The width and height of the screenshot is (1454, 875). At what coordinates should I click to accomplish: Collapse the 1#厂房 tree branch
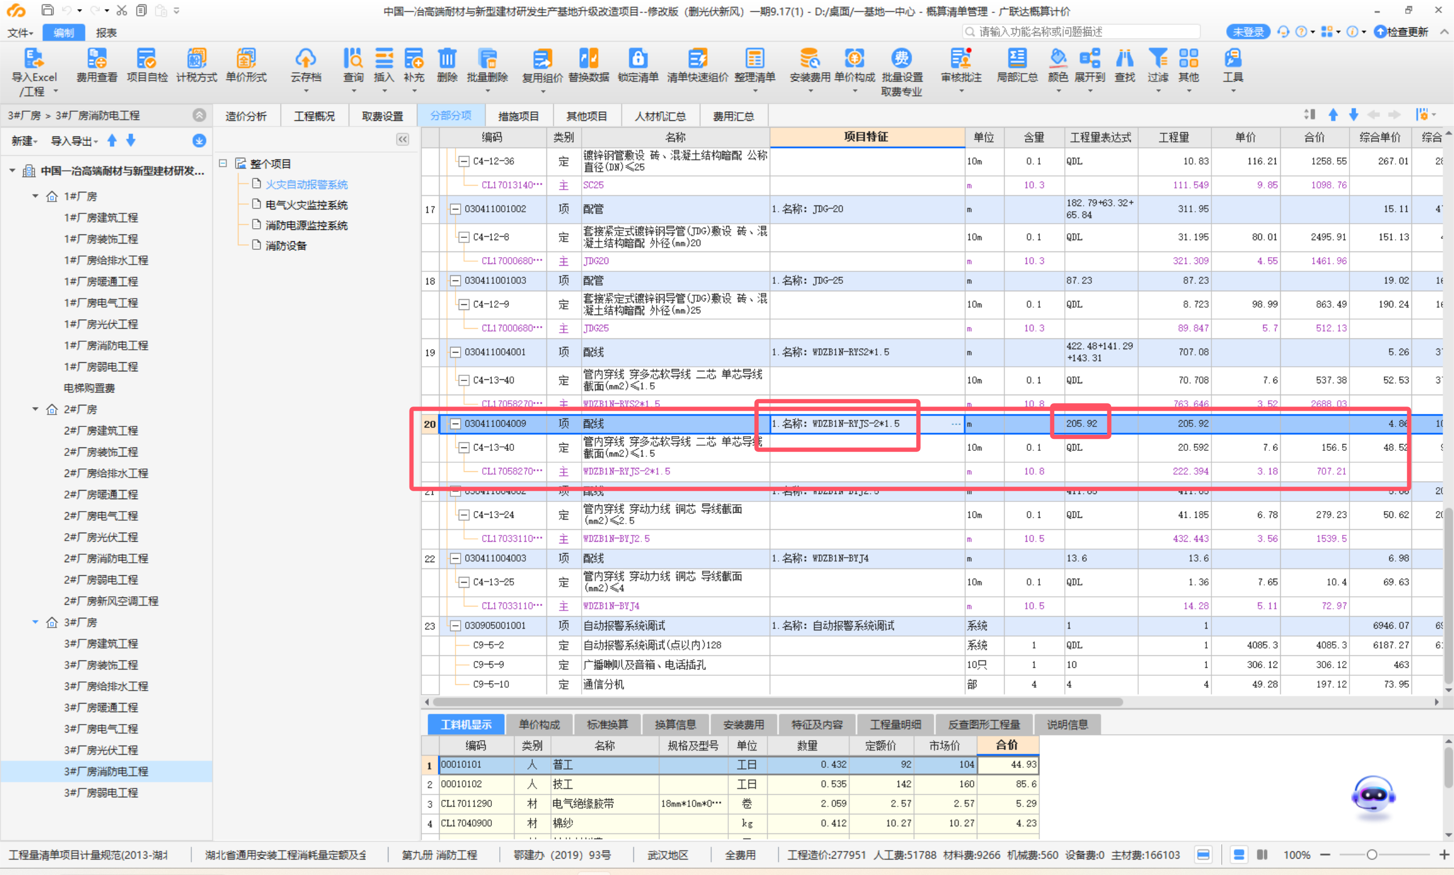coord(35,196)
